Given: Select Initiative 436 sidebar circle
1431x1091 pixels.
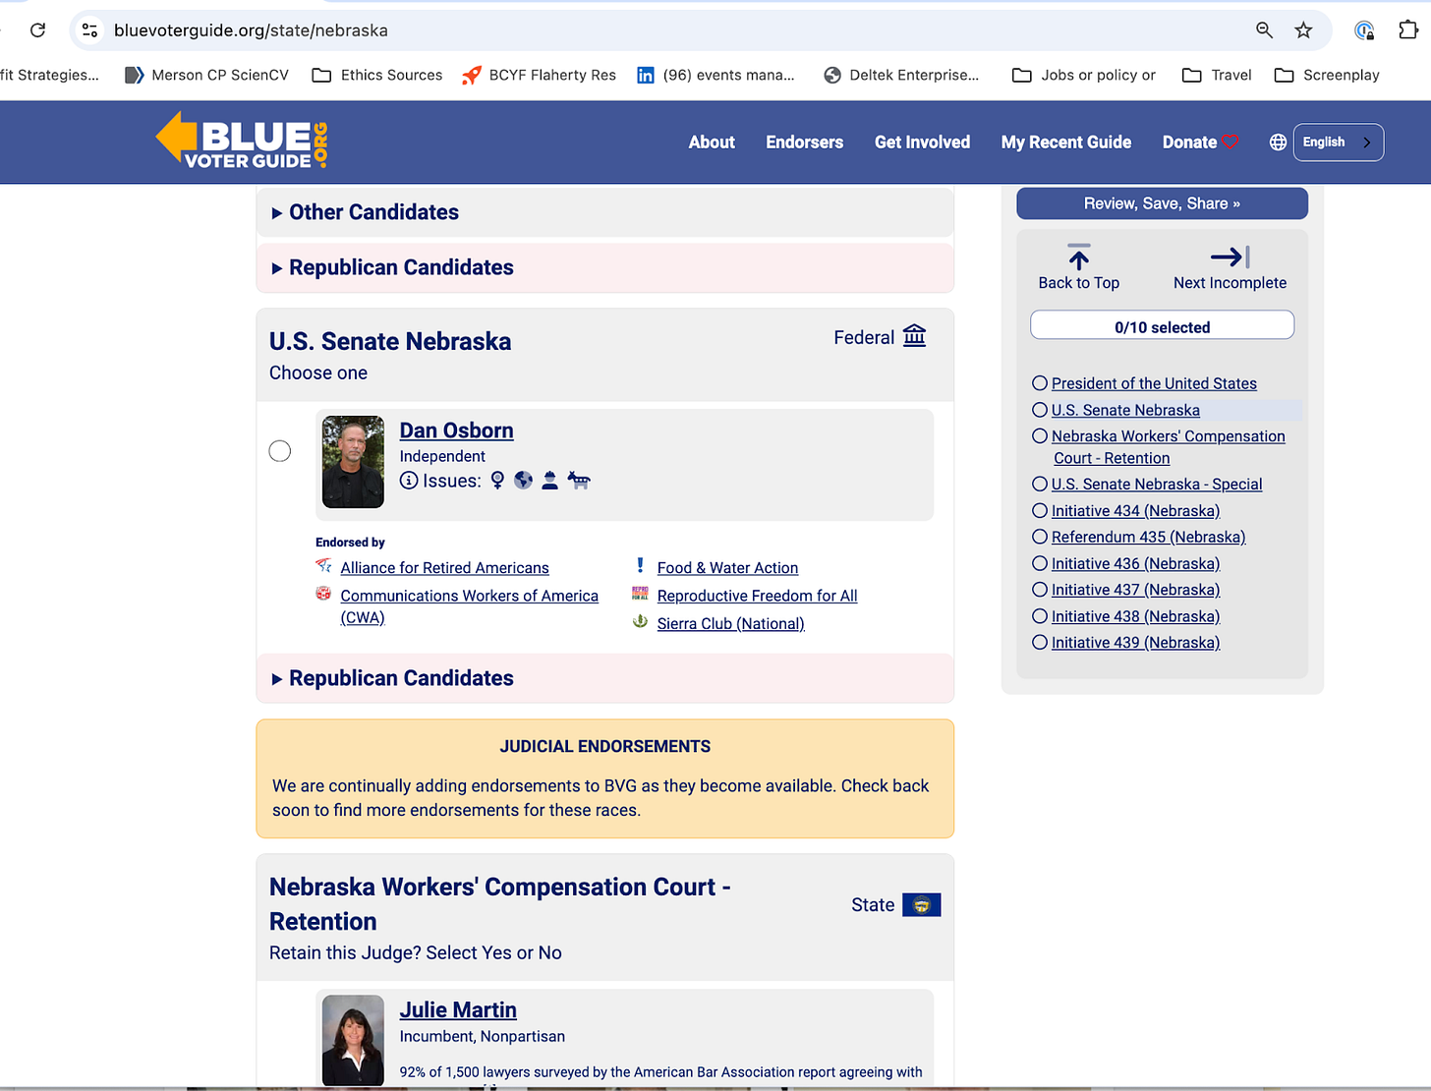Looking at the screenshot, I should [1040, 563].
